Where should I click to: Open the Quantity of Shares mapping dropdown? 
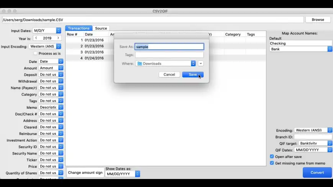pos(51,173)
